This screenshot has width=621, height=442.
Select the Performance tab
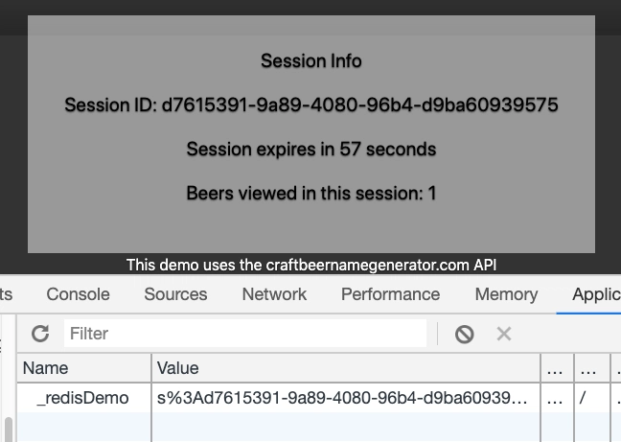[390, 294]
